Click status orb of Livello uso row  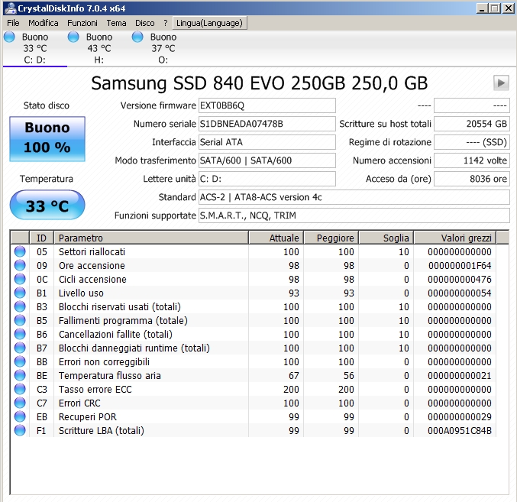[x=20, y=293]
